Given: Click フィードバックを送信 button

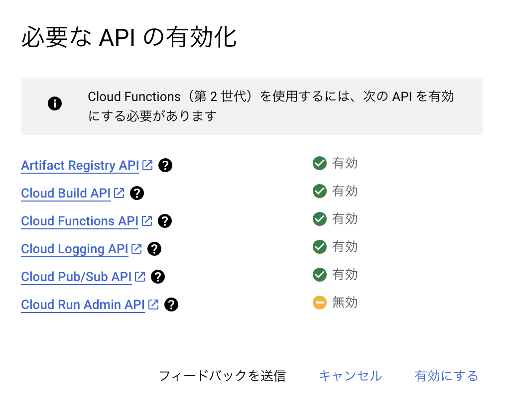Looking at the screenshot, I should click(223, 376).
